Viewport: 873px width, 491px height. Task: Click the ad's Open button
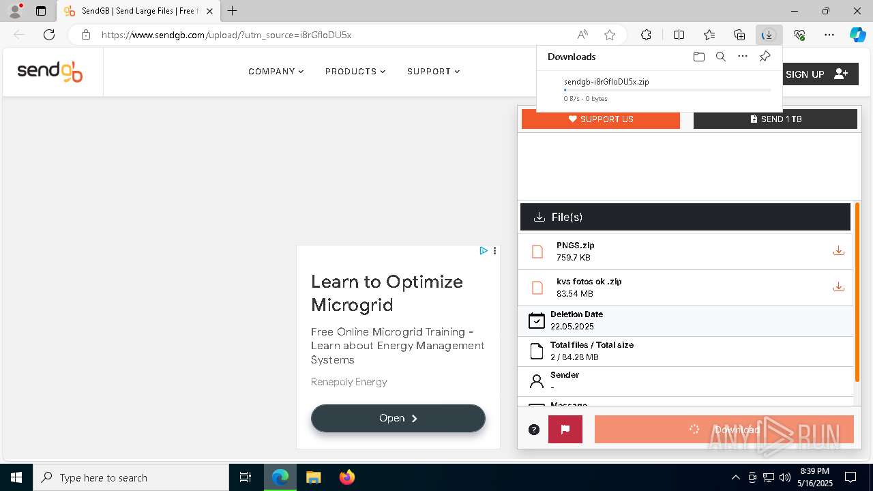tap(398, 418)
